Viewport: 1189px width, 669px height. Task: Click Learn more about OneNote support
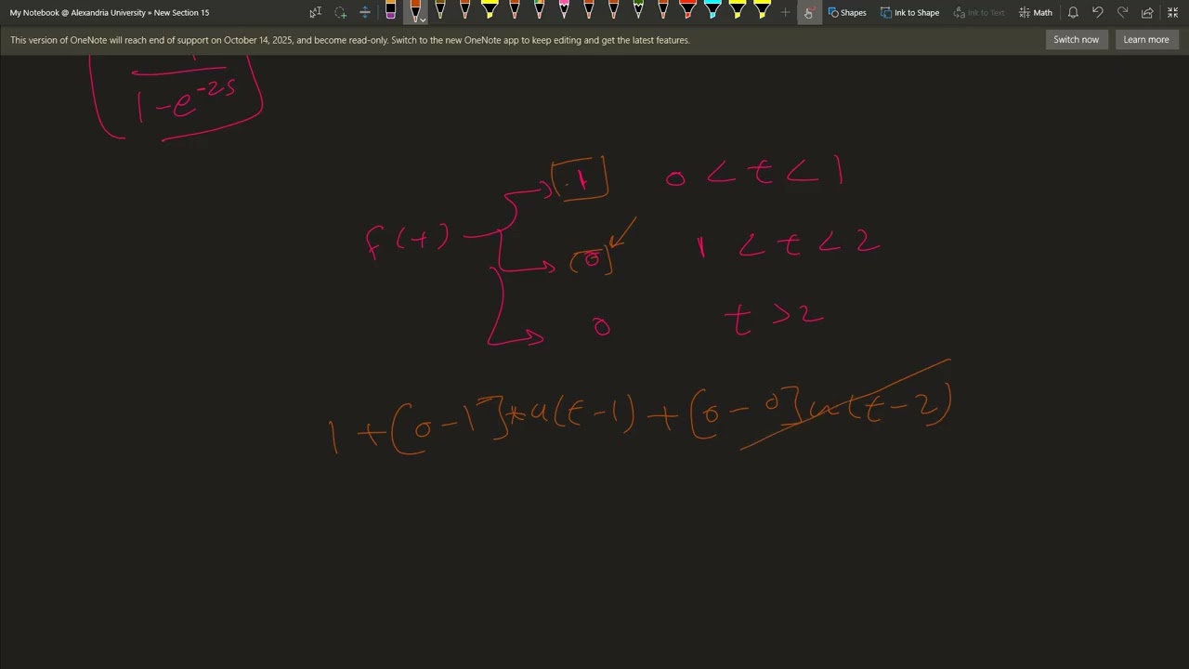pos(1146,40)
